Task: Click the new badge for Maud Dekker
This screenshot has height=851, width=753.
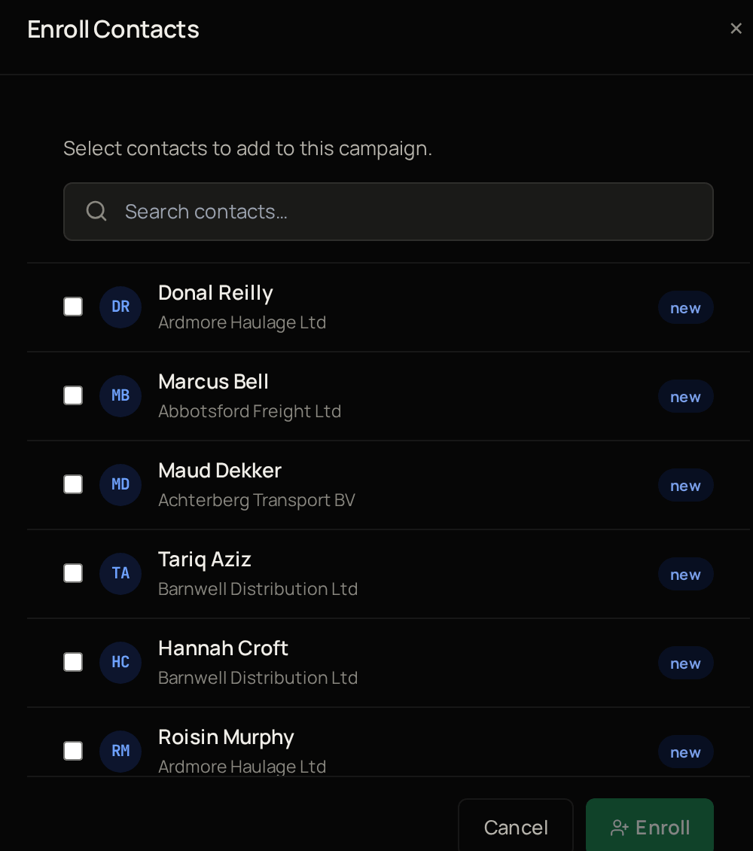Action: pyautogui.click(x=686, y=486)
